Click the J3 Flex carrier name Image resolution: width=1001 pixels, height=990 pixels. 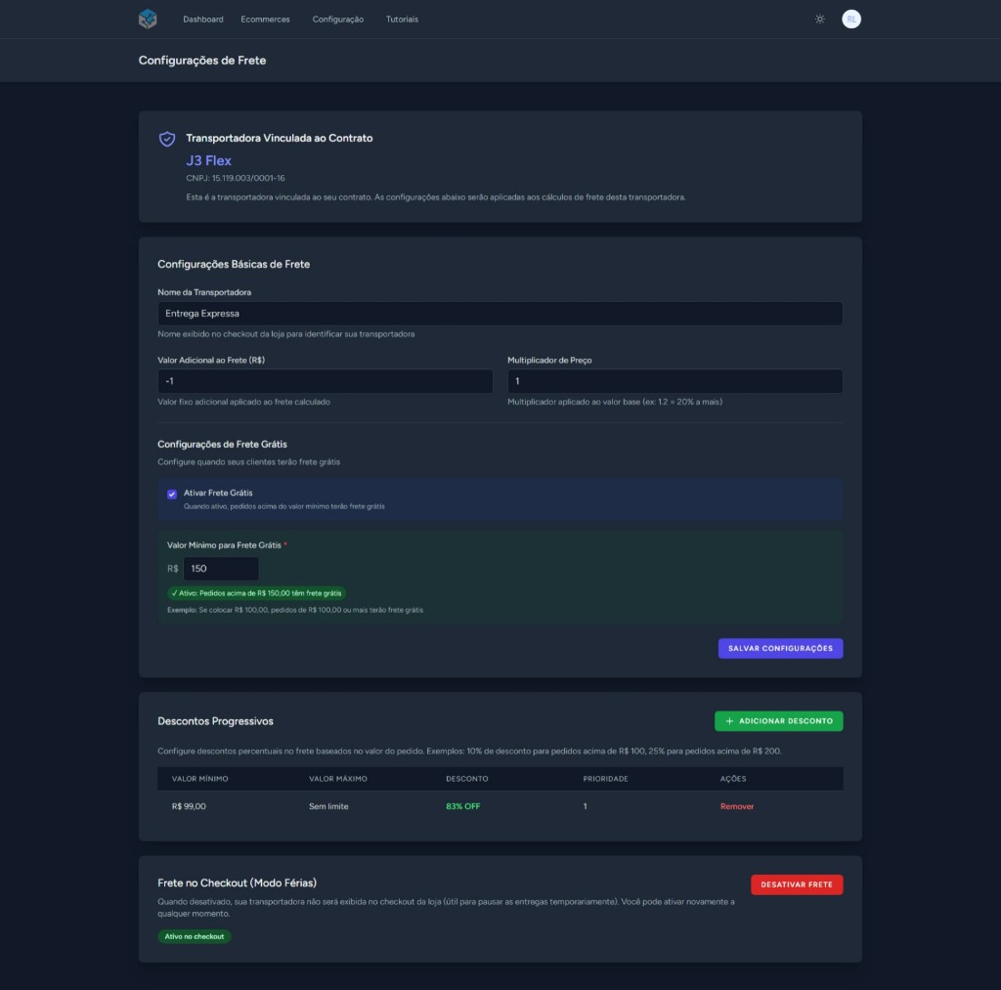[x=209, y=160]
